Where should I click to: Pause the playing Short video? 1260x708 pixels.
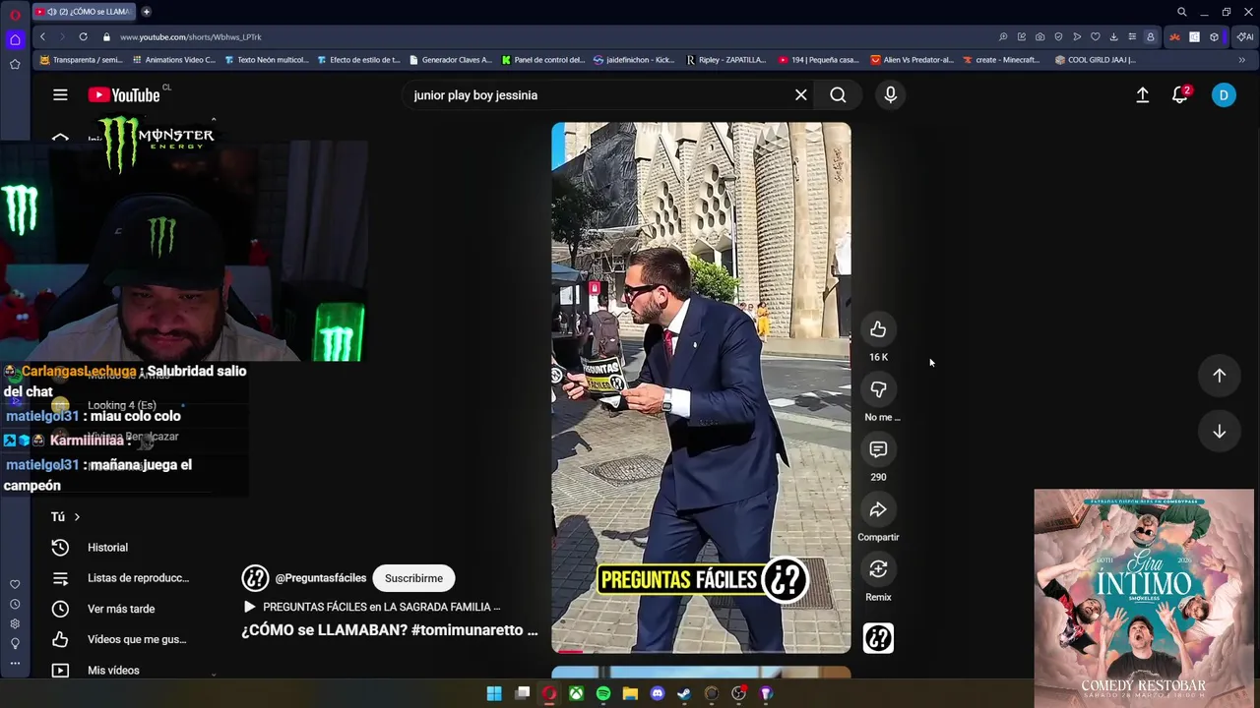[701, 387]
